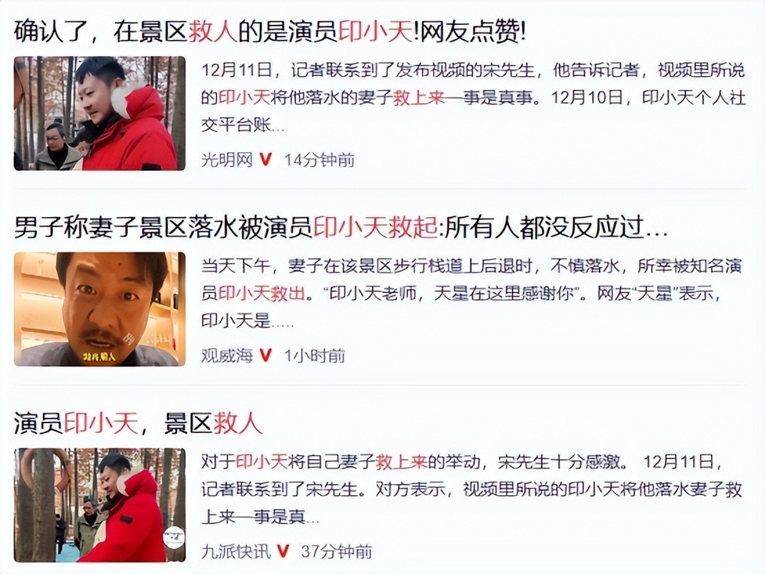Click source name 九派快讯
The height and width of the screenshot is (574, 765).
pos(236,552)
